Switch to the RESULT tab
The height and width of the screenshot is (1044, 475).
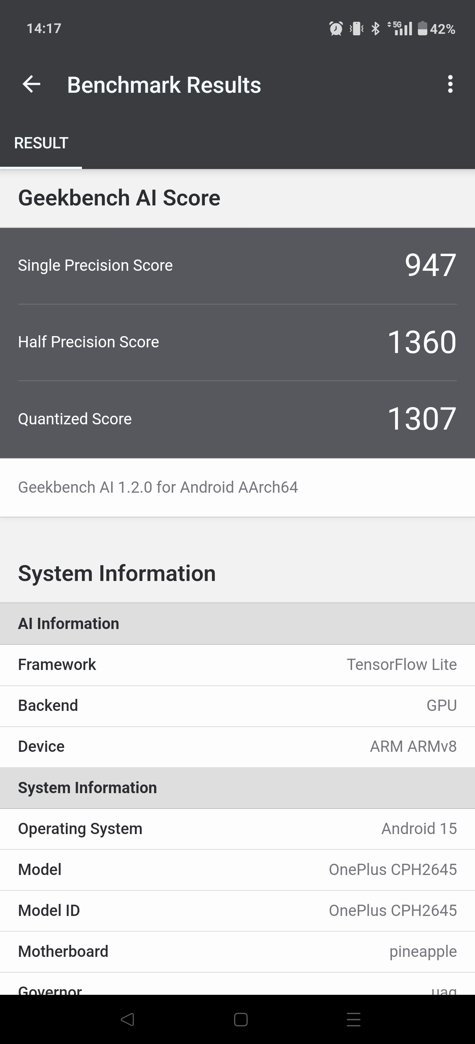(41, 143)
